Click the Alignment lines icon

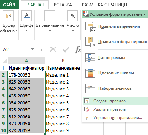[x=50, y=16]
